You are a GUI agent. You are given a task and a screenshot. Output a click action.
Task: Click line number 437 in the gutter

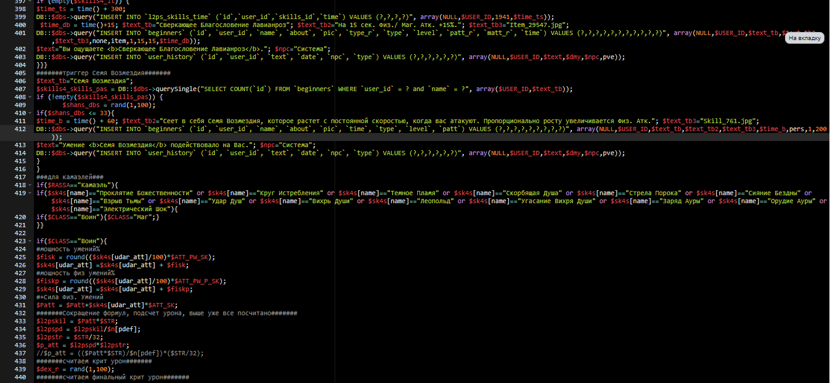[x=18, y=353]
